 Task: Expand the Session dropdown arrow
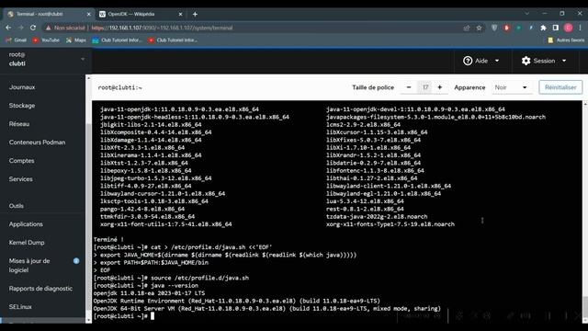point(564,61)
